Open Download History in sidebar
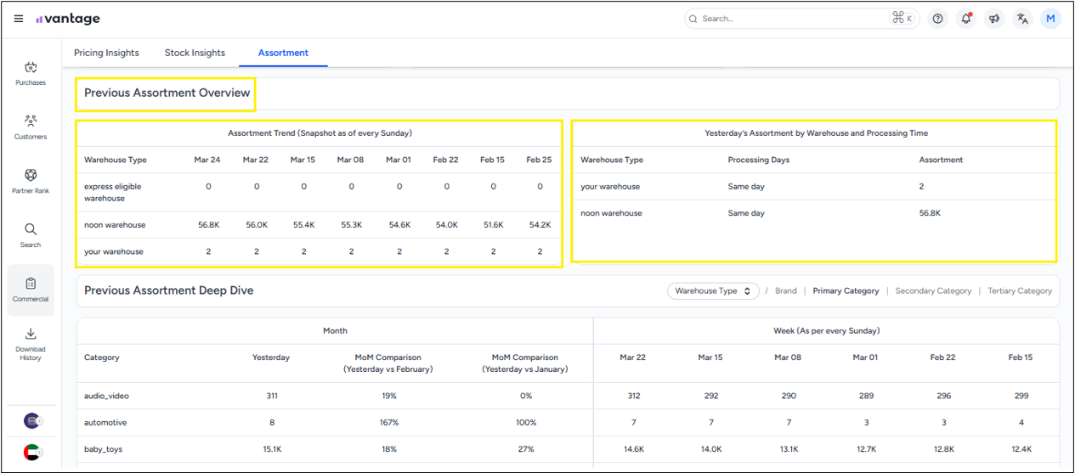 pos(31,344)
